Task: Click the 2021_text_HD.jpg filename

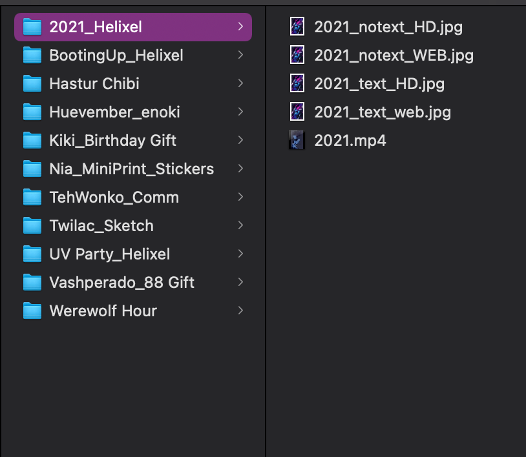Action: click(379, 83)
